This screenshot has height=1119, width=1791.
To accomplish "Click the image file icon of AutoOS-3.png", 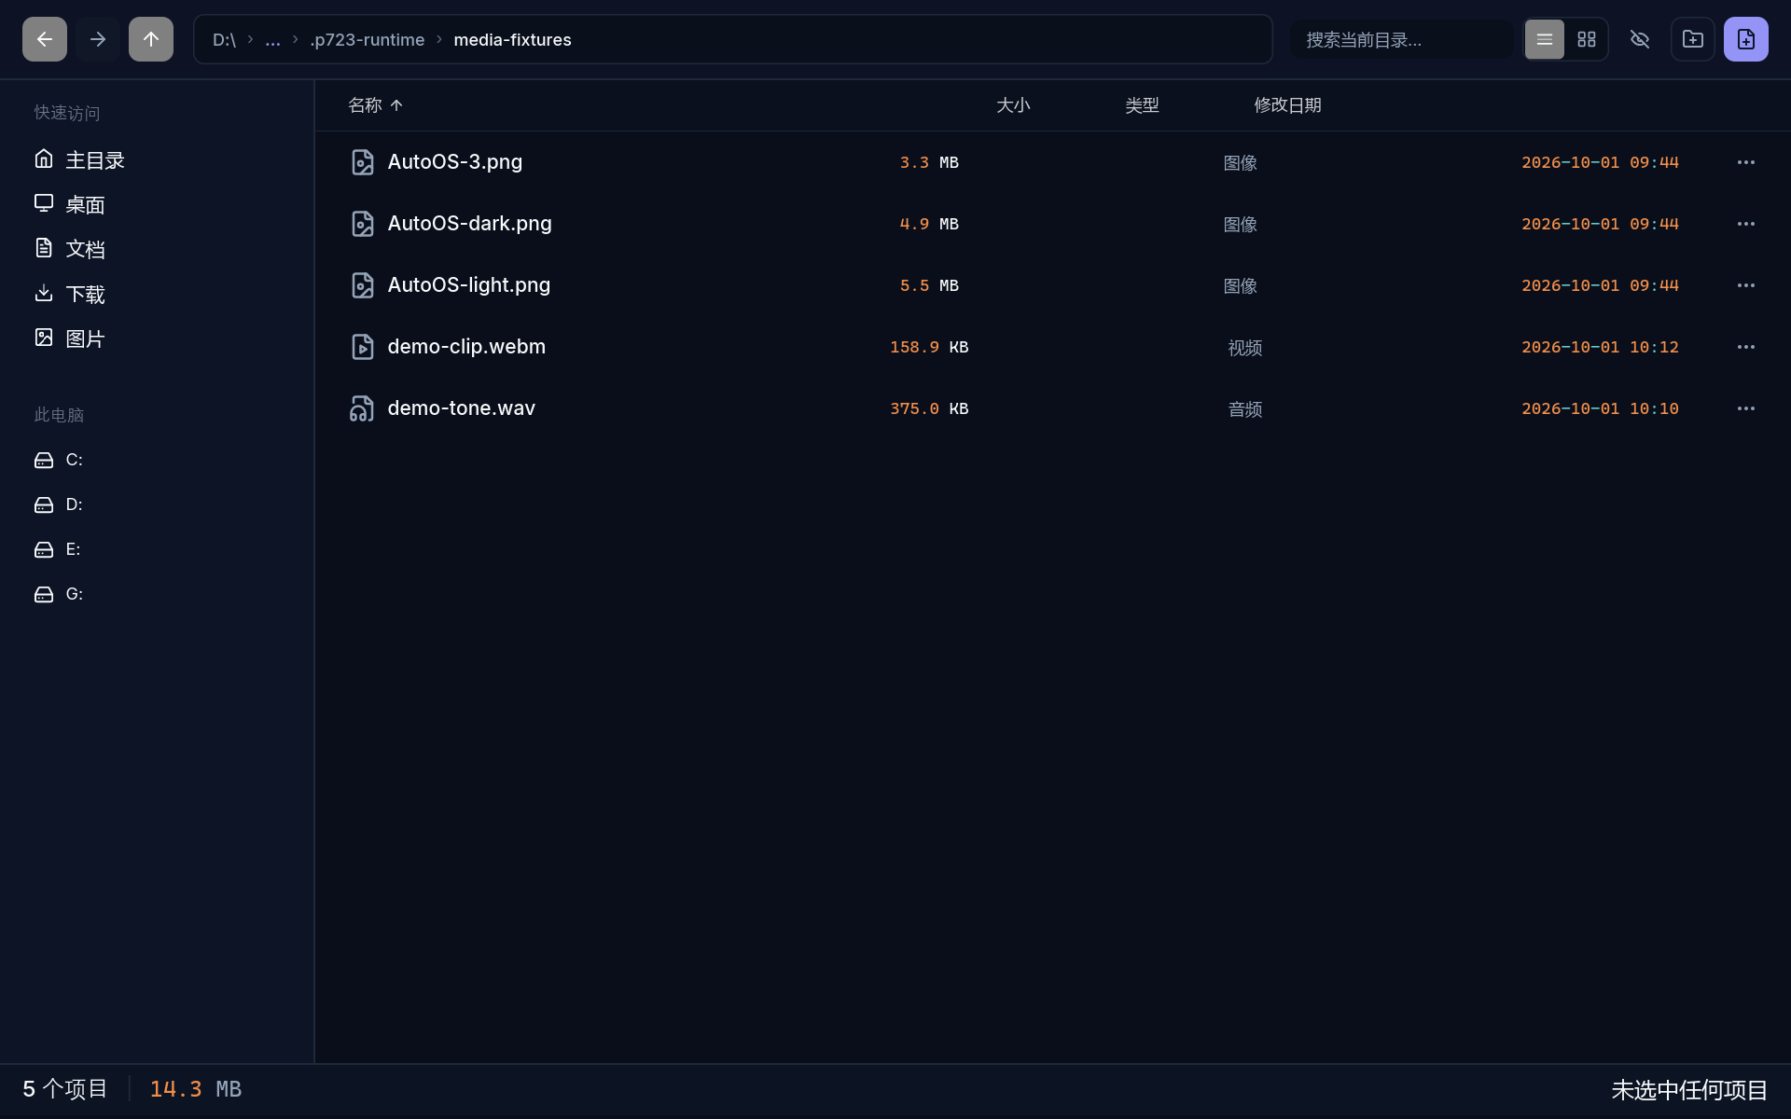I will 362,162.
